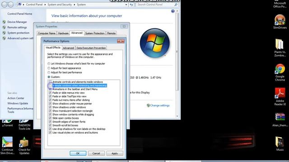Switch to Computer Name tab in System Properties
Image resolution: width=289 pixels, height=162 pixels.
(x=47, y=33)
